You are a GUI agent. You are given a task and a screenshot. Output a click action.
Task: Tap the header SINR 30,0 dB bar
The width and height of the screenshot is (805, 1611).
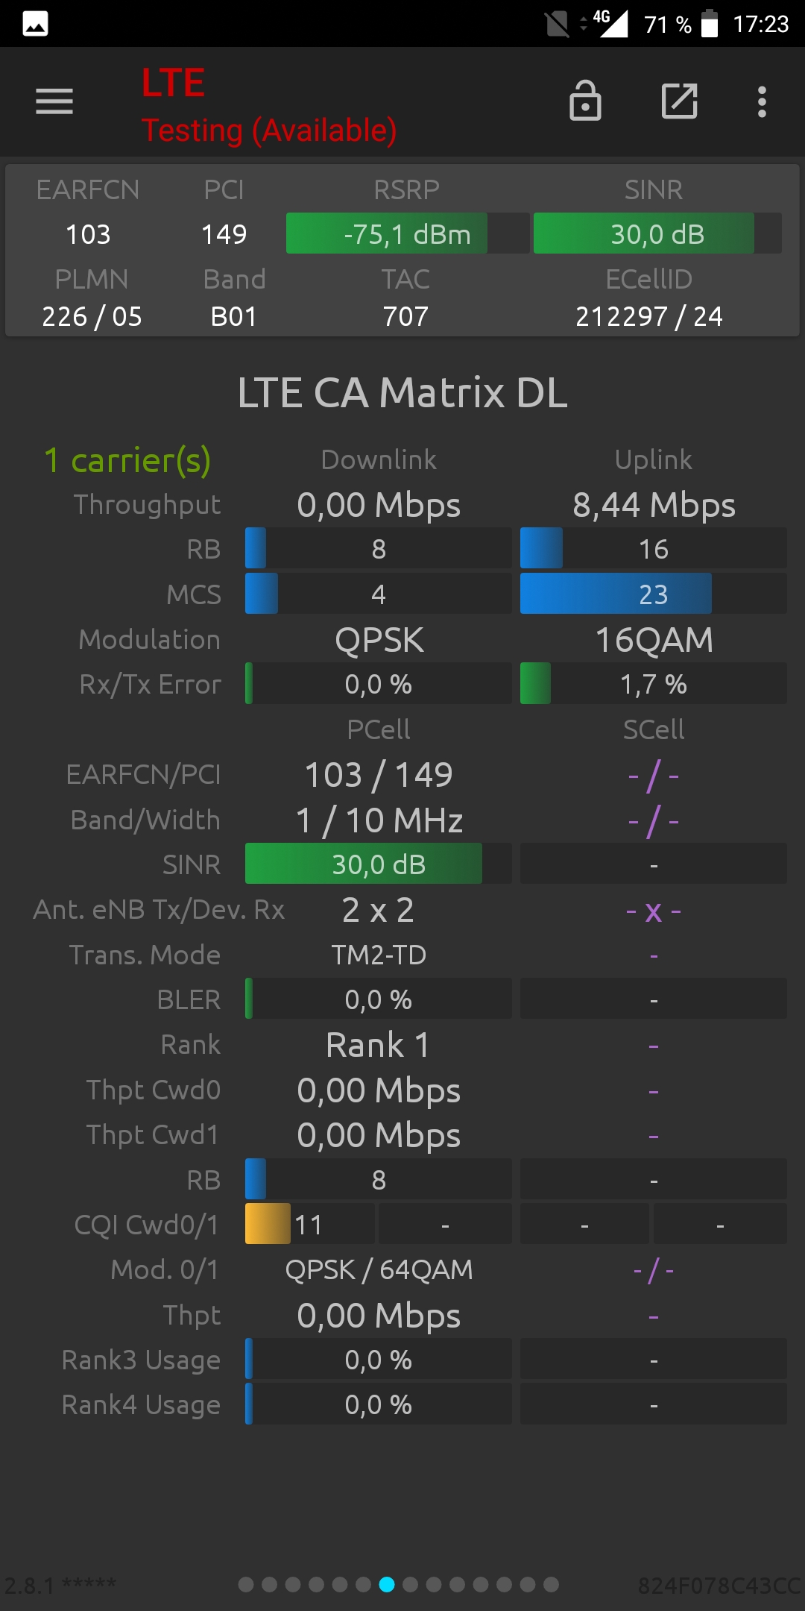[x=657, y=233]
